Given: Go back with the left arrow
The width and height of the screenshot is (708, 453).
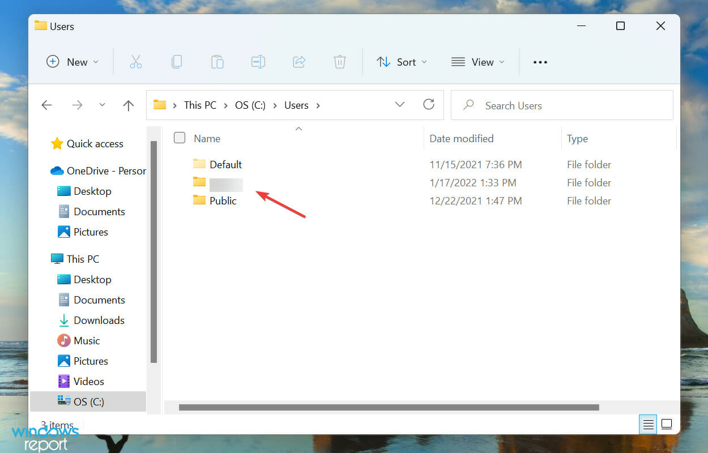Looking at the screenshot, I should pos(47,105).
